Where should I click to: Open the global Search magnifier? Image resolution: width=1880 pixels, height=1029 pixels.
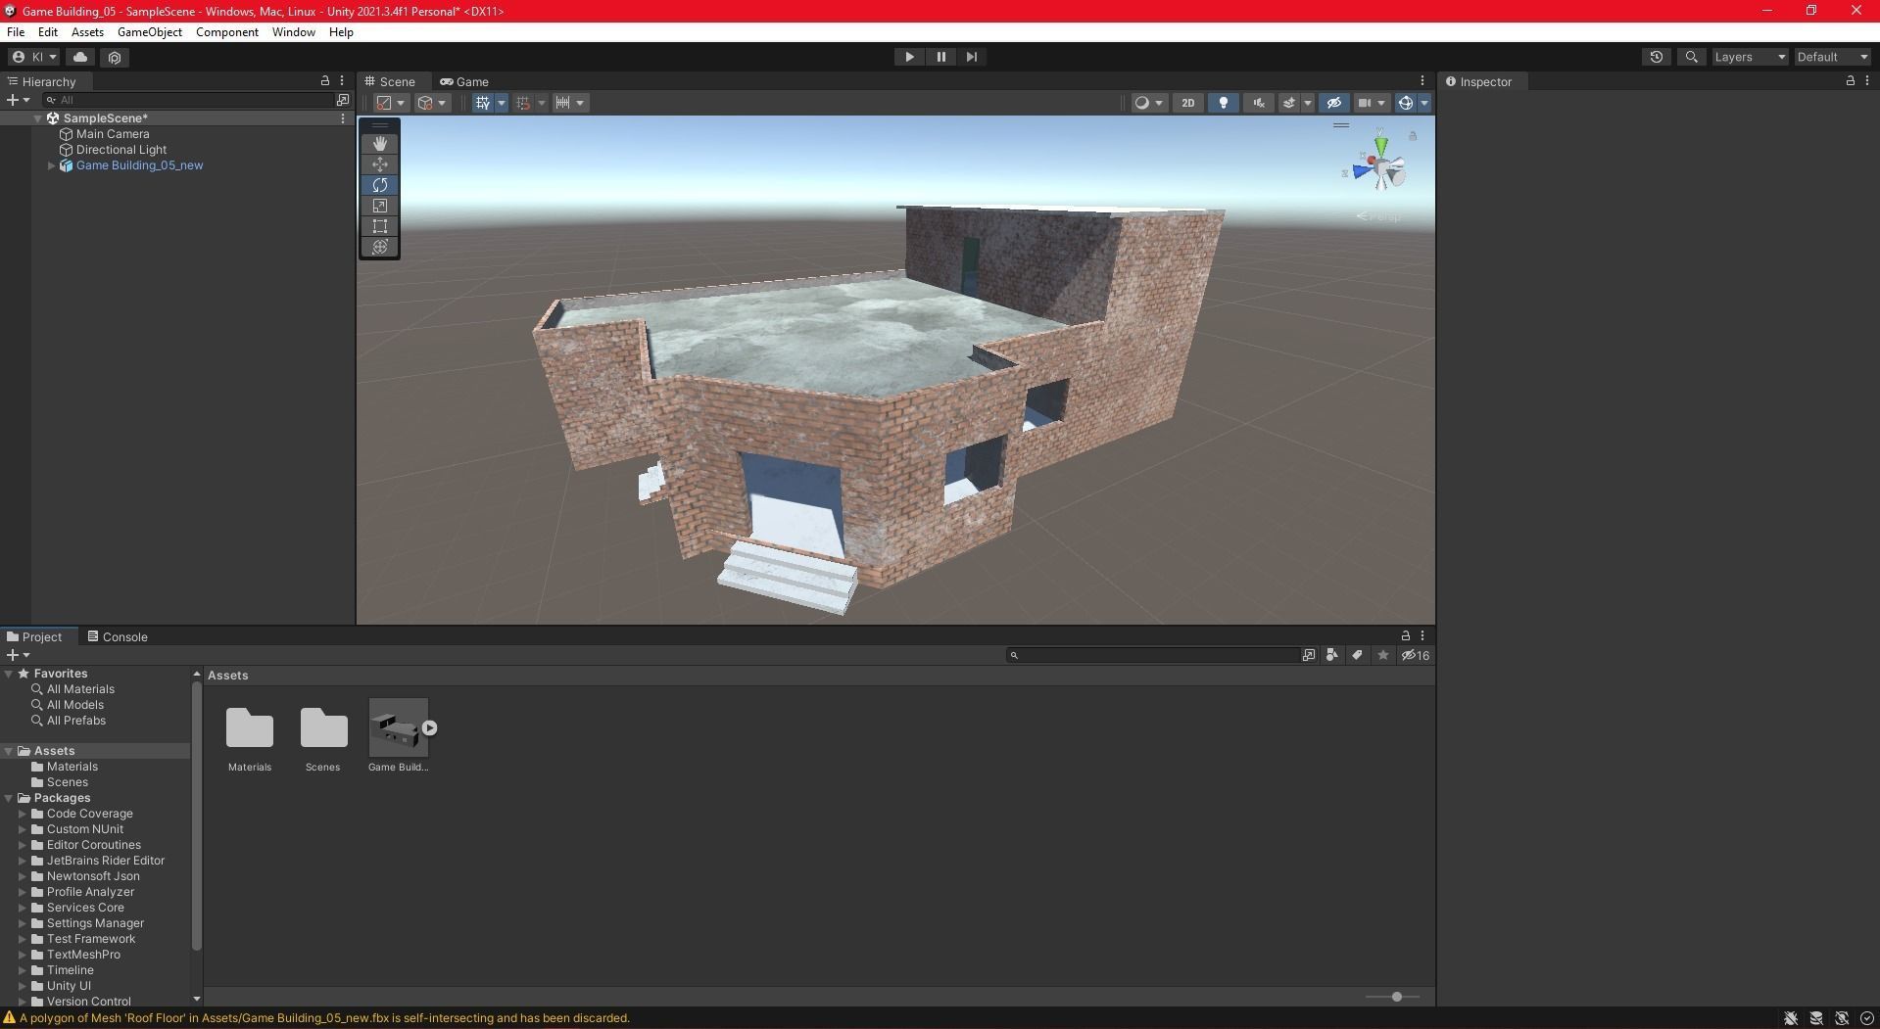(1691, 57)
